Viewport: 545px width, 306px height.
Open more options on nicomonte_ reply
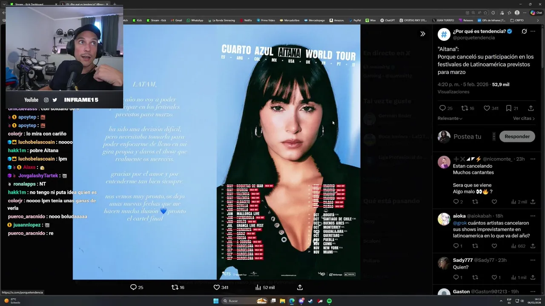[x=533, y=159]
